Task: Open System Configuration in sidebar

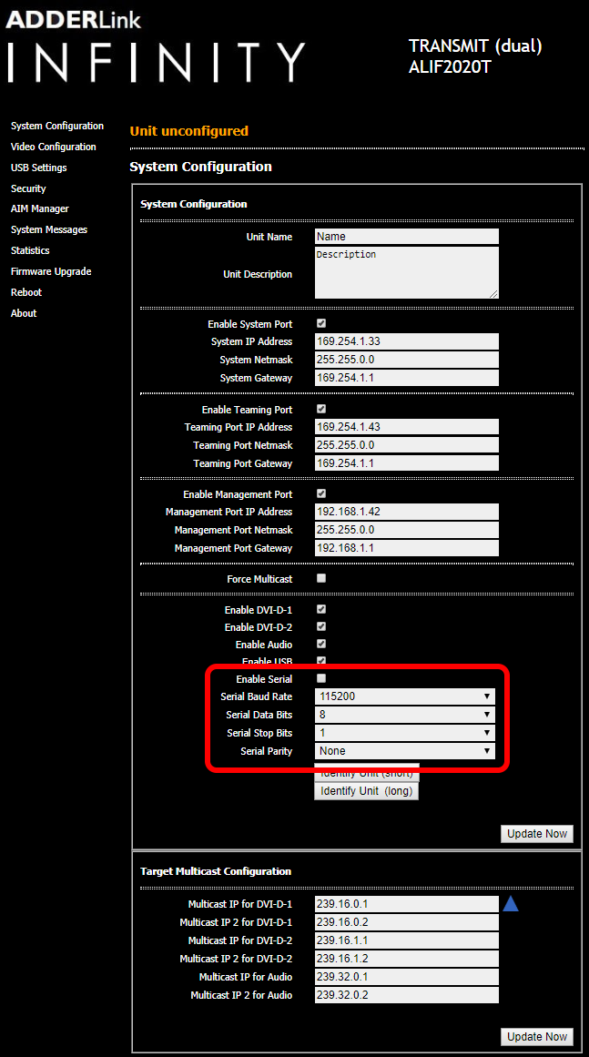Action: (x=57, y=126)
